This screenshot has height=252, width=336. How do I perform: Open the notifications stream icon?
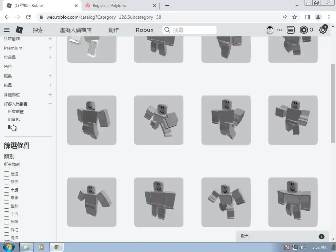(291, 30)
